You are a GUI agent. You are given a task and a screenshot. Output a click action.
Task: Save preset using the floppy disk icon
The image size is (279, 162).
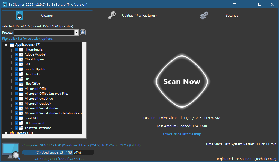83,33
